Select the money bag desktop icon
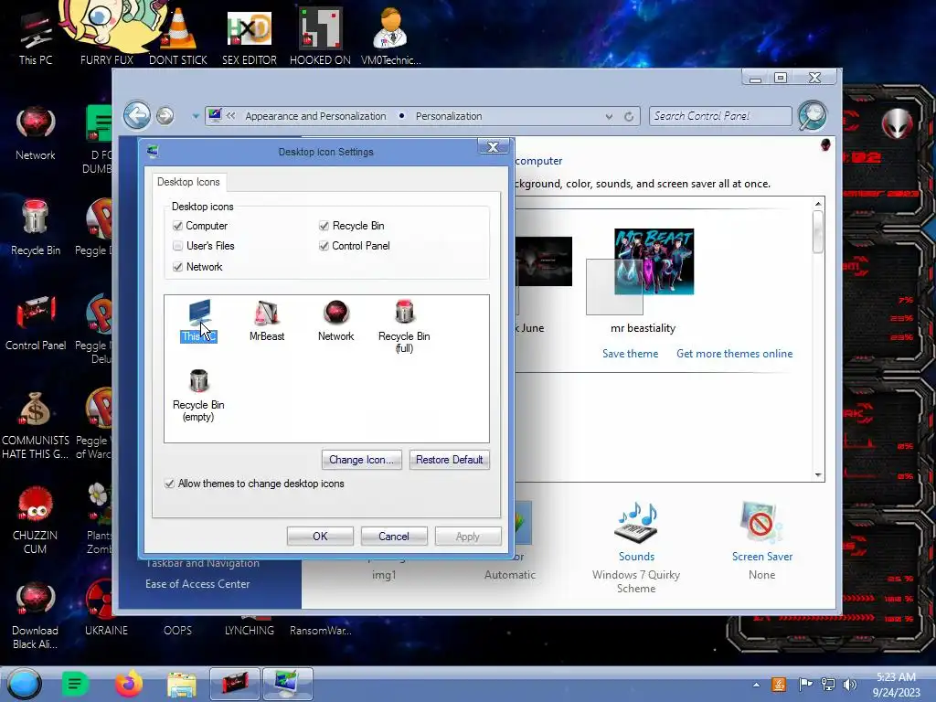The height and width of the screenshot is (702, 936). 36,425
